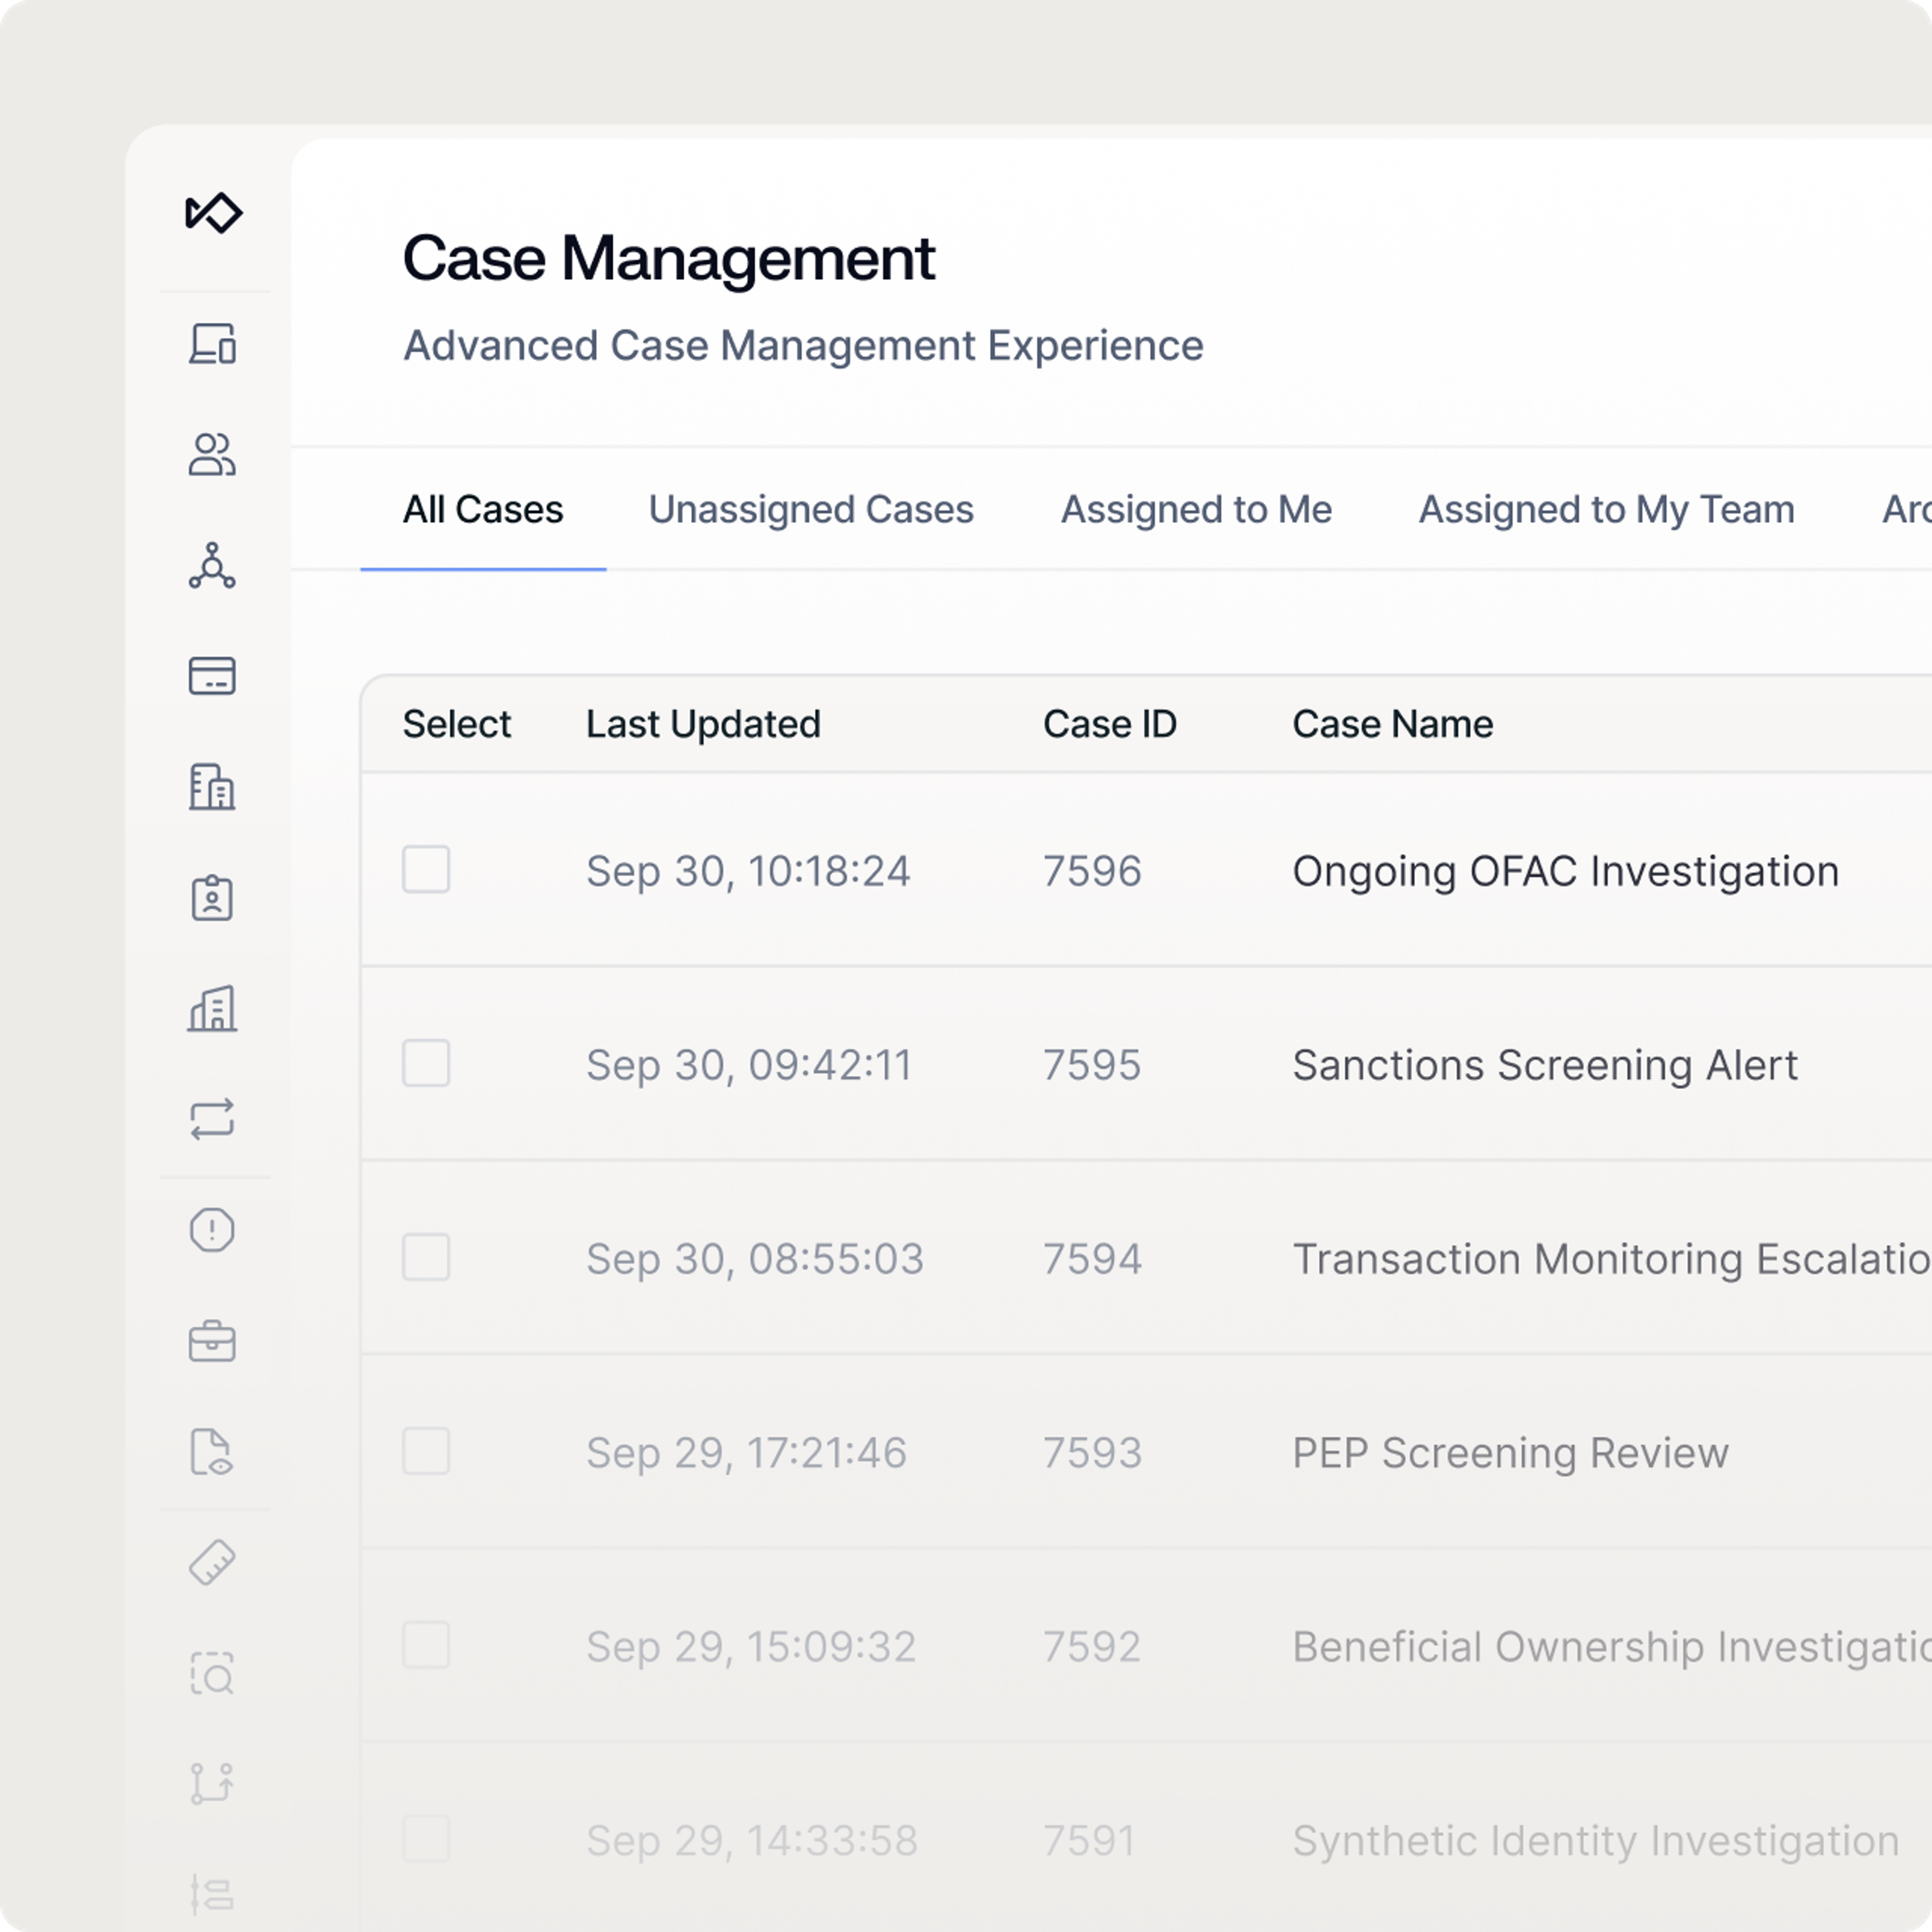Click the Select column header

456,724
